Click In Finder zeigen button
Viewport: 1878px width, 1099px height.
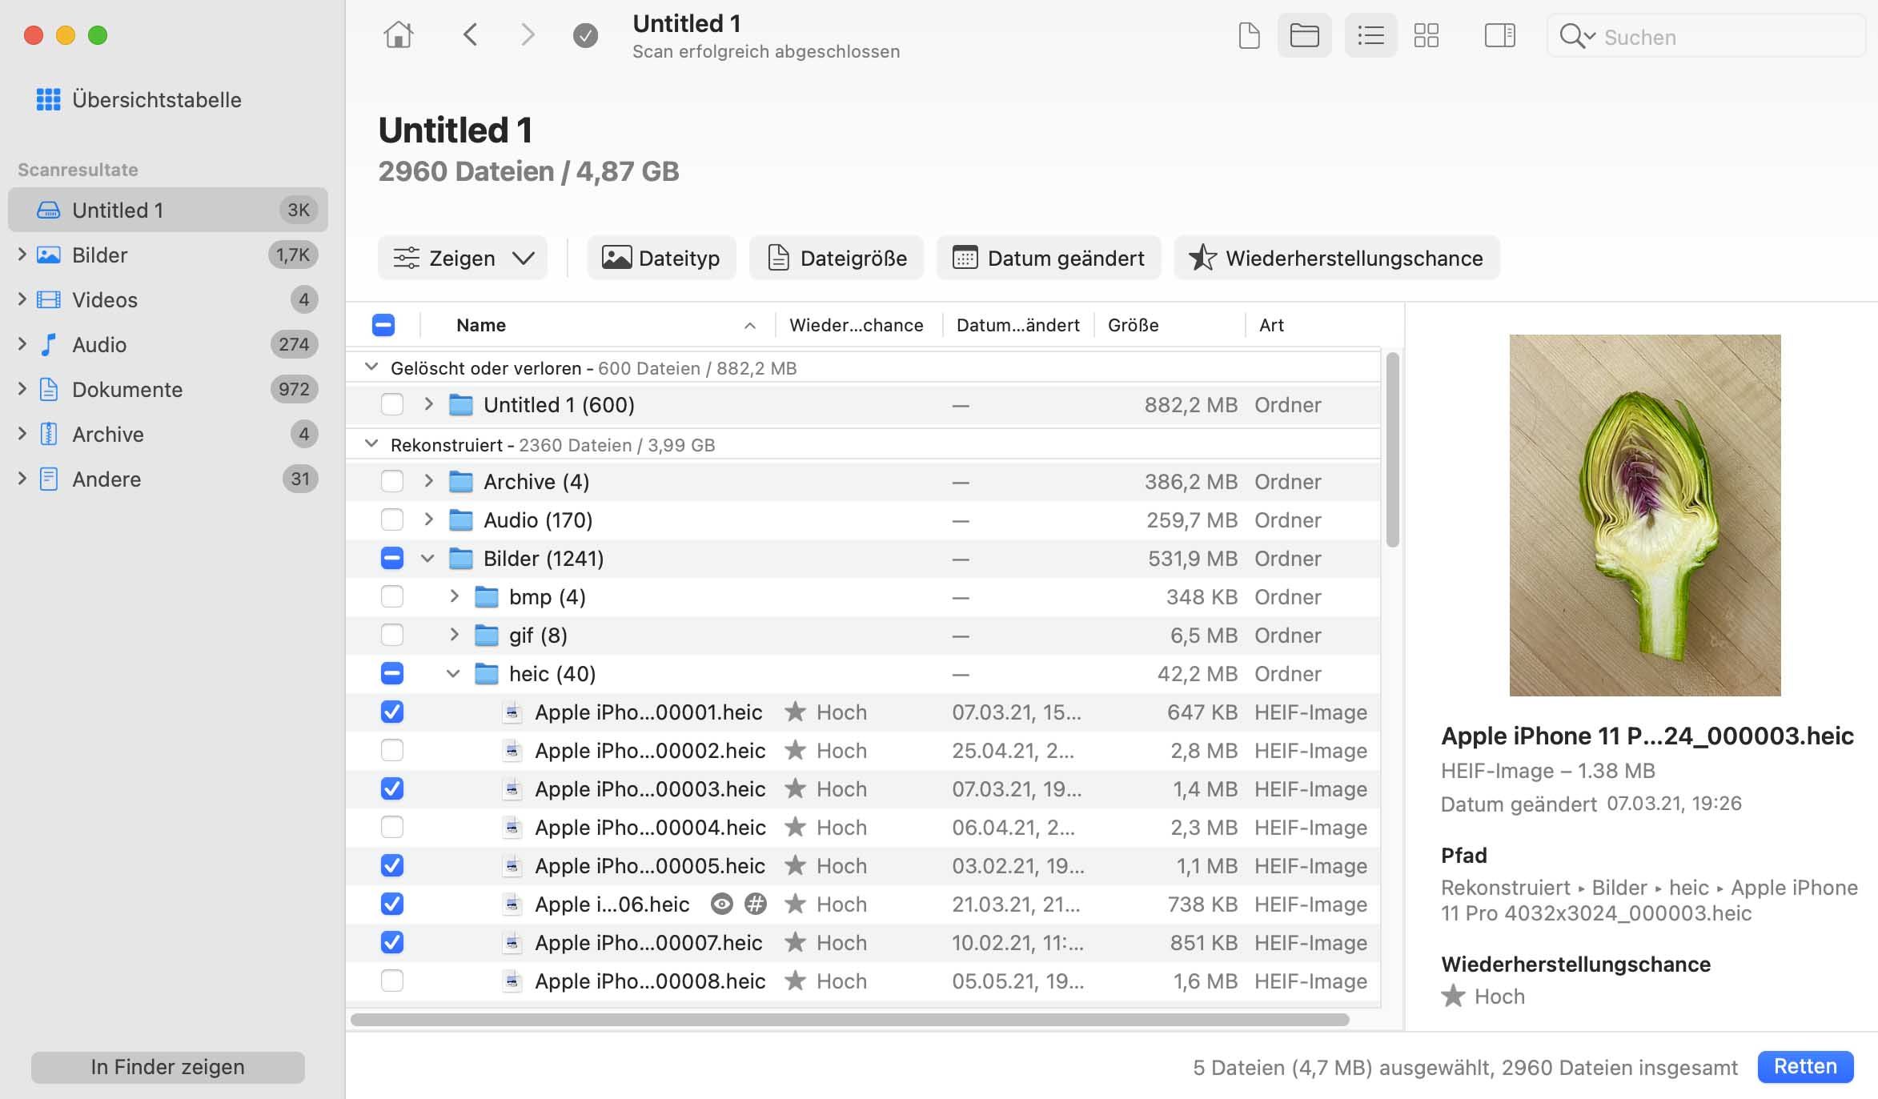167,1067
